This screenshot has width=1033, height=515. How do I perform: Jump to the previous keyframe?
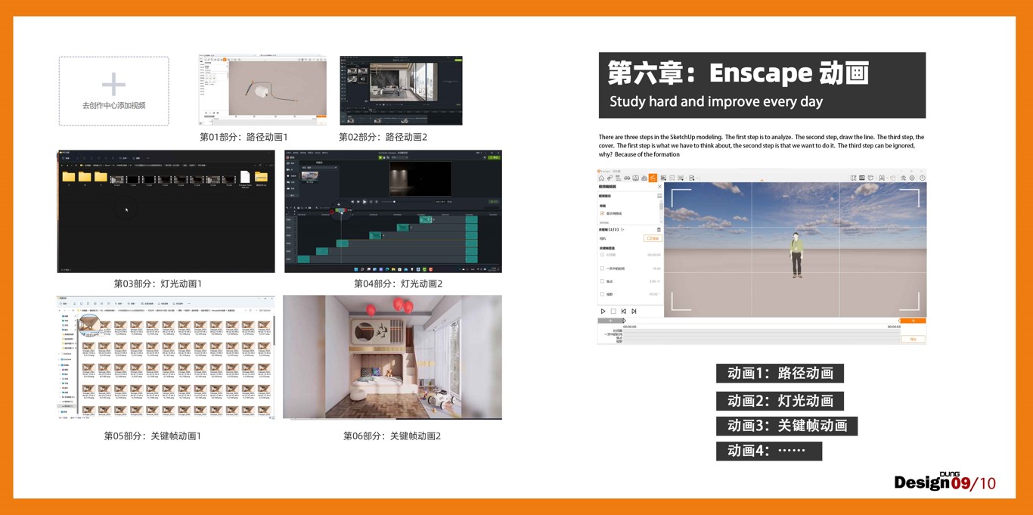point(624,312)
